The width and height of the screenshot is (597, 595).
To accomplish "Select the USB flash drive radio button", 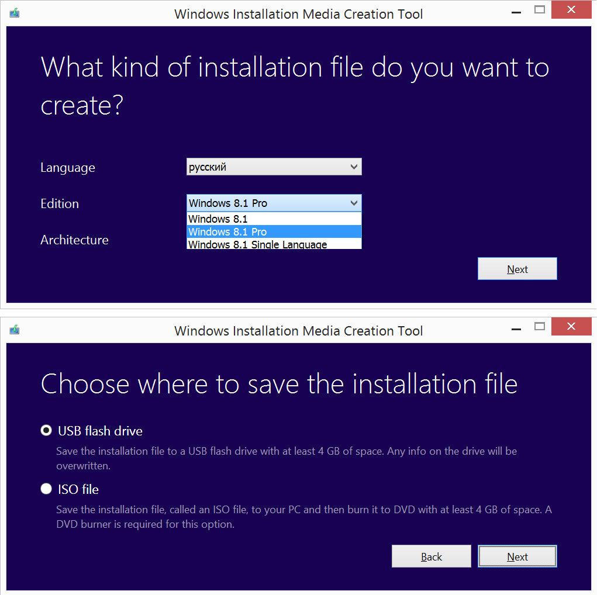I will click(x=46, y=431).
